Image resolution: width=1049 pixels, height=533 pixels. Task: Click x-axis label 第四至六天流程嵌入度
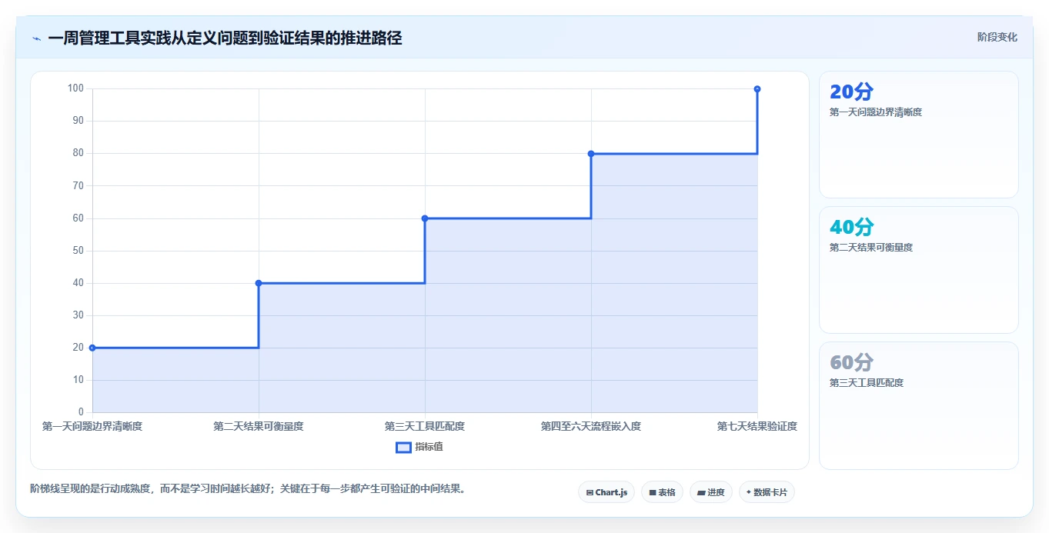click(591, 426)
